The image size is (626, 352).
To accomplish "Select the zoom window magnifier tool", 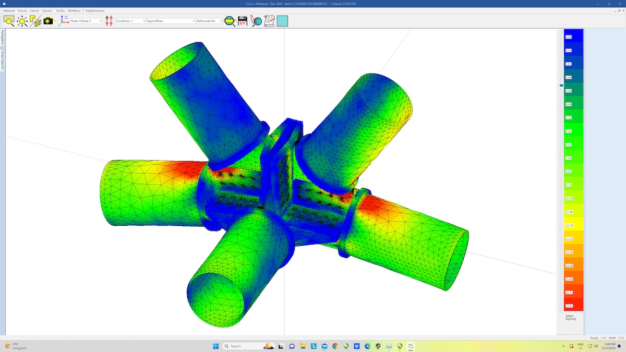I will 9,21.
